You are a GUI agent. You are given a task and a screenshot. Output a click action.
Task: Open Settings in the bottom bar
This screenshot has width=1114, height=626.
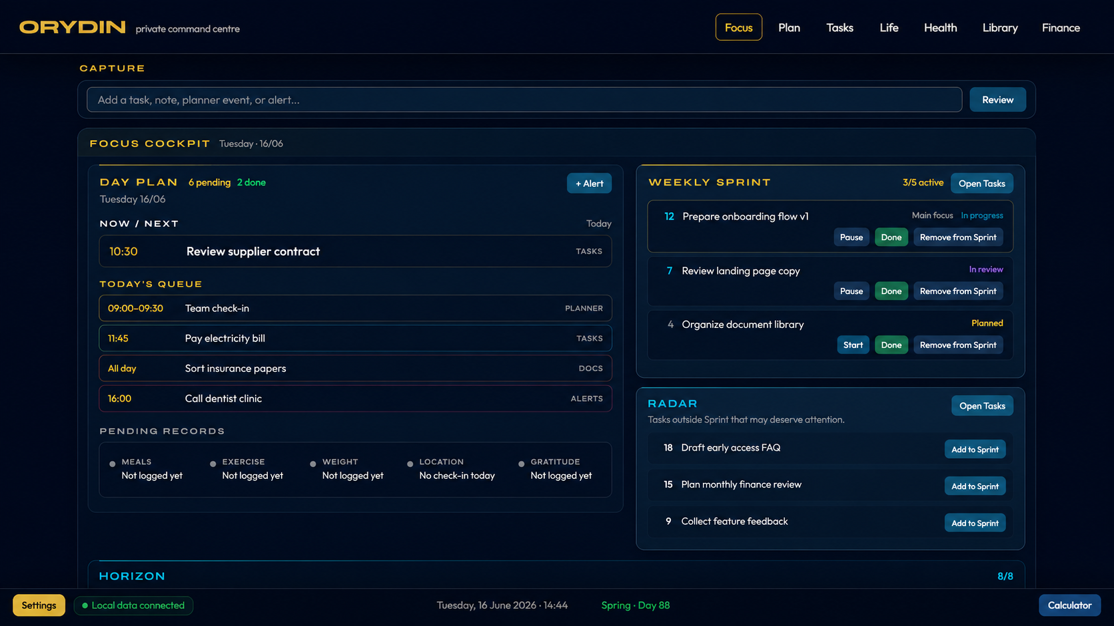(39, 605)
